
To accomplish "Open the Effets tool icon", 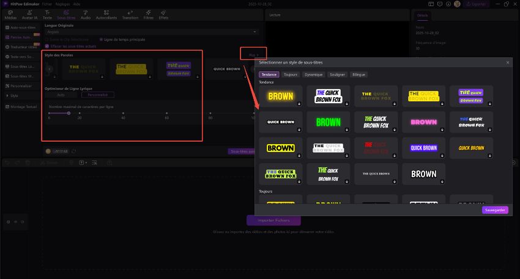I will 163,14.
